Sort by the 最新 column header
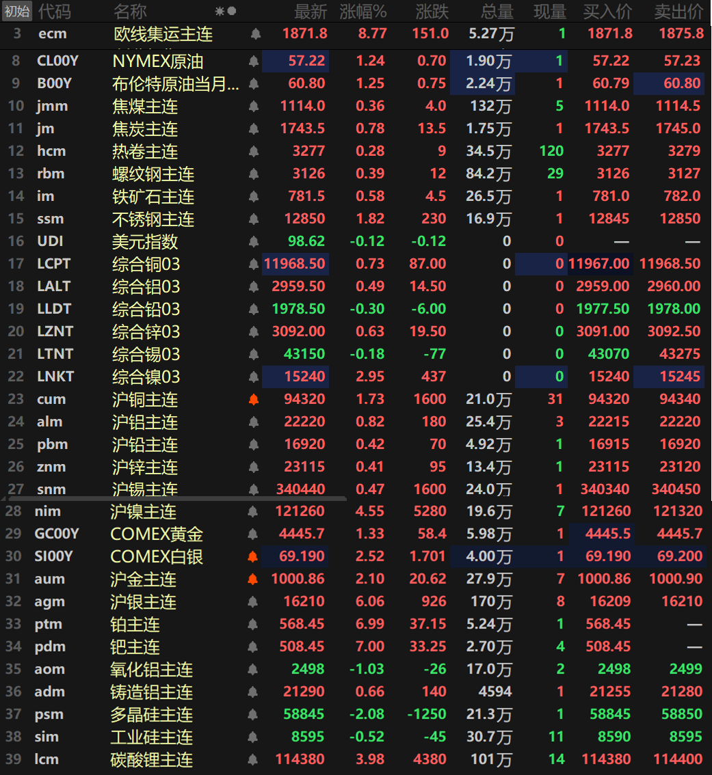Image resolution: width=712 pixels, height=775 pixels. [x=311, y=11]
